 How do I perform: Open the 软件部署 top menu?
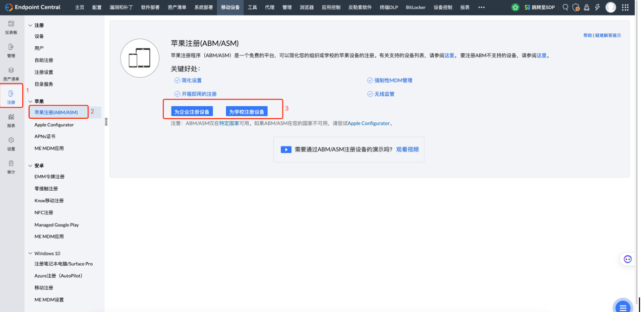(x=150, y=7)
